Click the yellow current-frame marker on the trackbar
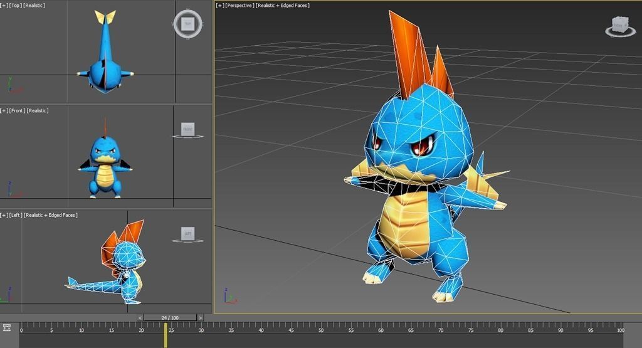 coord(166,335)
